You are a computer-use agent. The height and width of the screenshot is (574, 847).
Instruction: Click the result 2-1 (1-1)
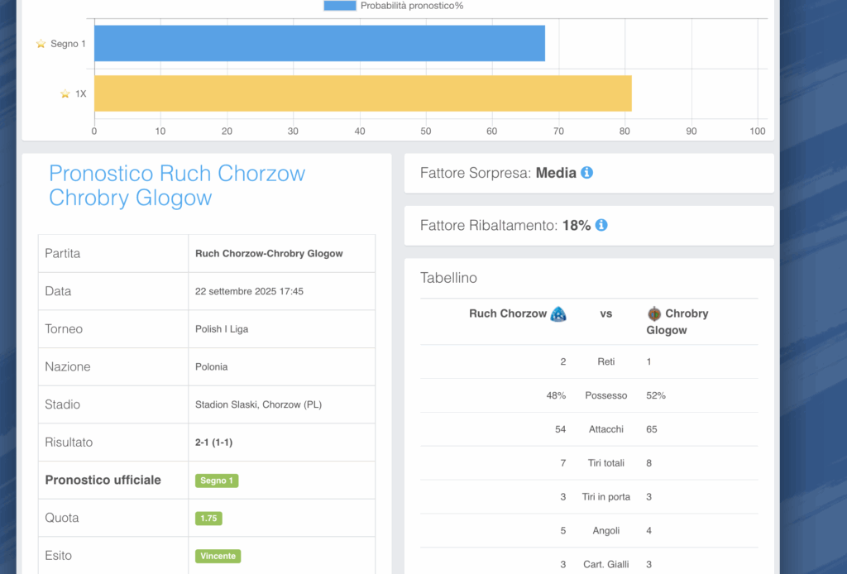(x=214, y=442)
